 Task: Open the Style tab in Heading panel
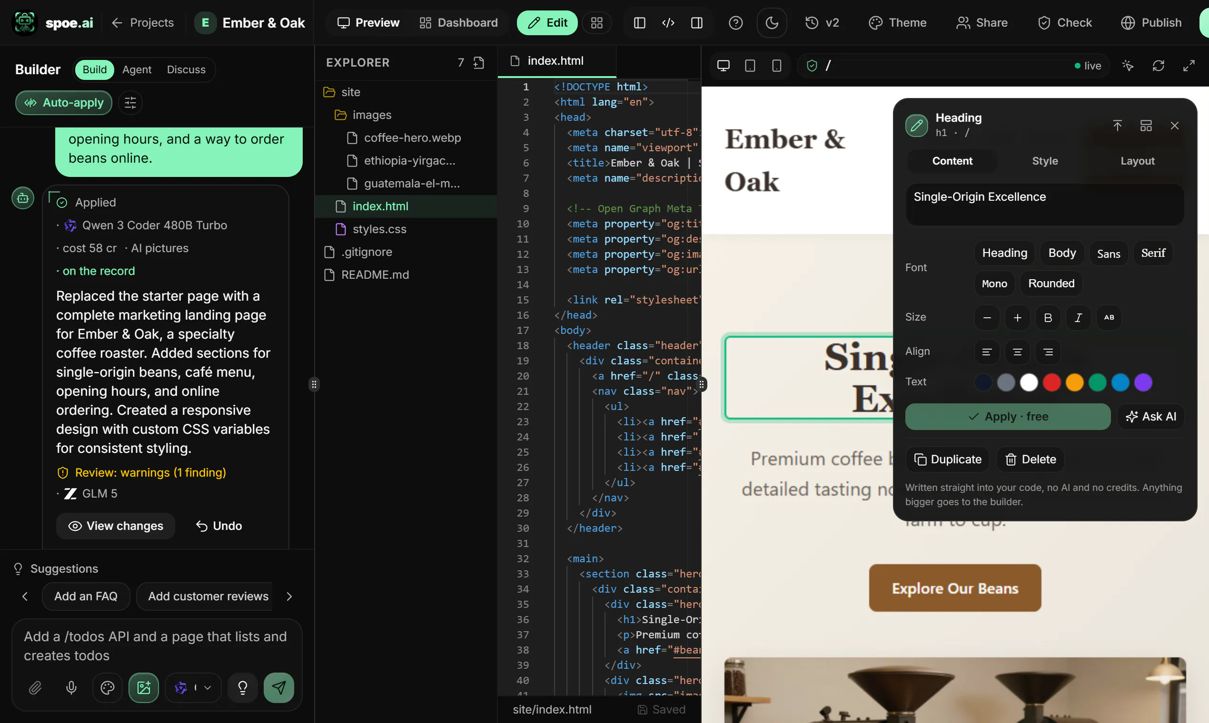point(1045,161)
